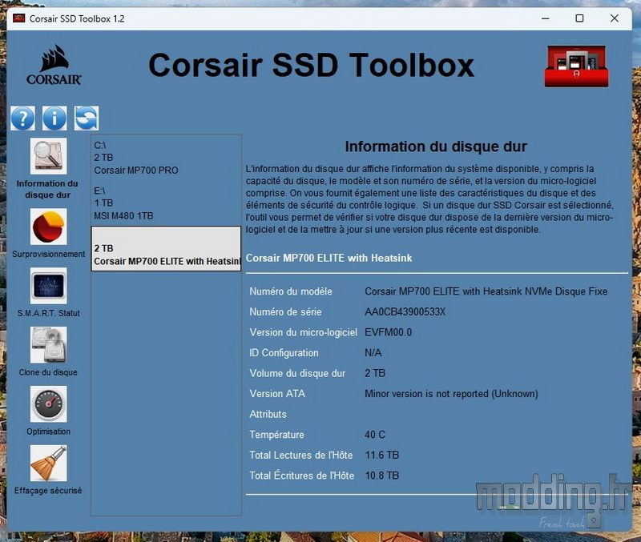Click Total Écritures 10.8 TB value
Image resolution: width=641 pixels, height=542 pixels.
(x=382, y=476)
